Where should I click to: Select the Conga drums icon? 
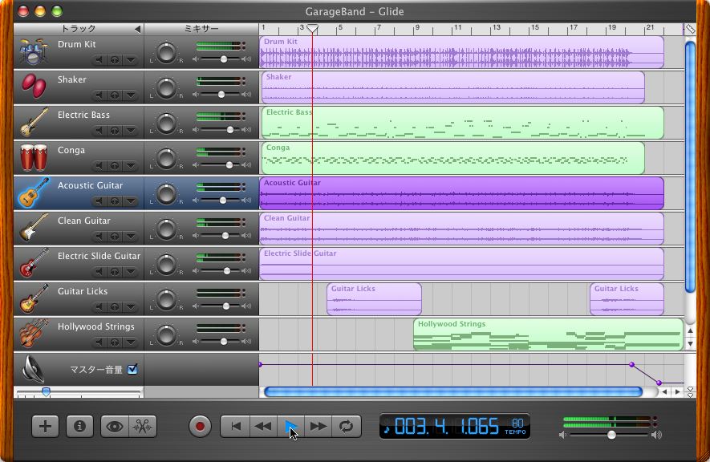point(34,157)
